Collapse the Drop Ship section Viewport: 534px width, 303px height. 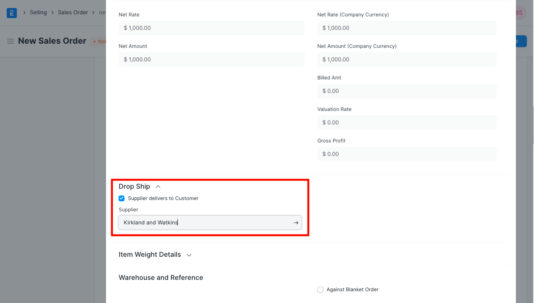(x=158, y=186)
